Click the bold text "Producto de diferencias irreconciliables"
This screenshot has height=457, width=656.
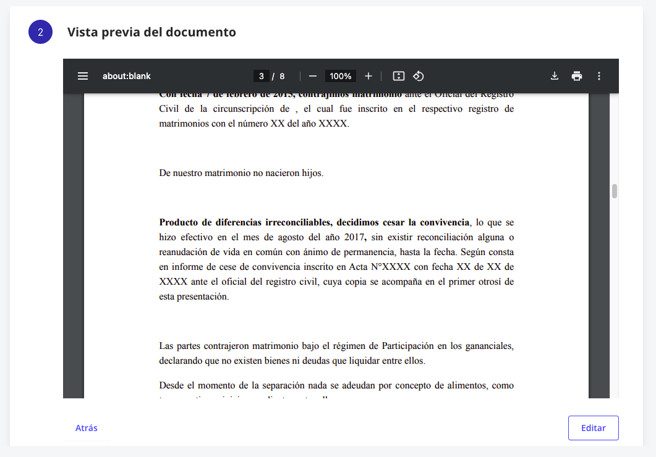[245, 222]
